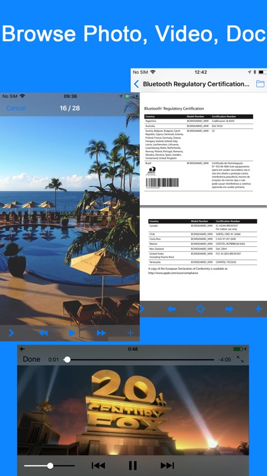This screenshot has height=476, width=267.
Task: Jump to previous track in video player
Action: (x=98, y=465)
